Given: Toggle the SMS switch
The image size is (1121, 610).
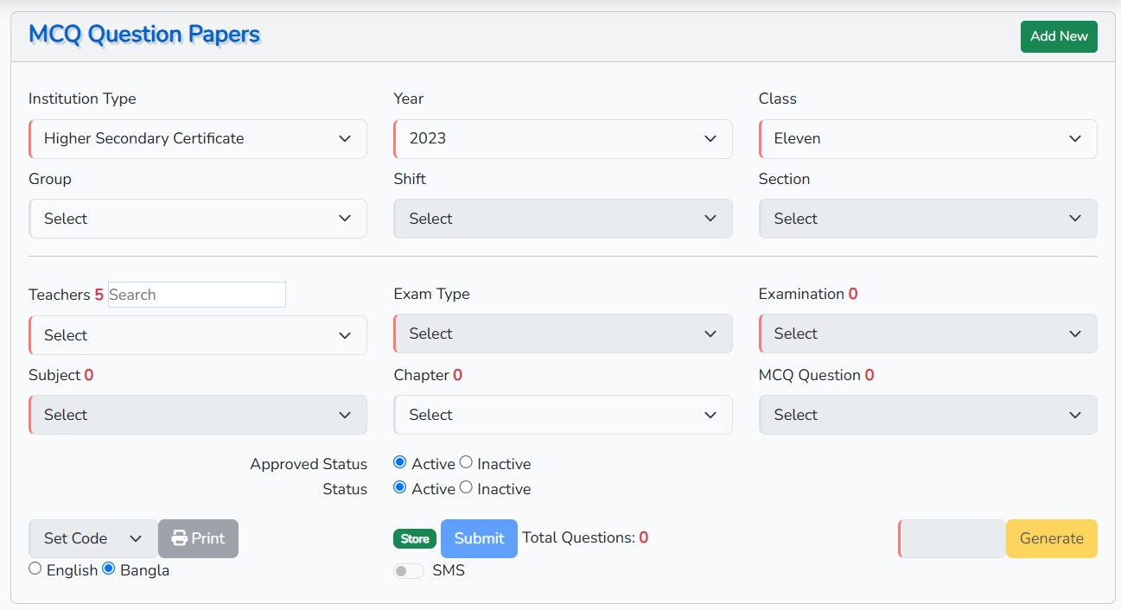Looking at the screenshot, I should 408,571.
